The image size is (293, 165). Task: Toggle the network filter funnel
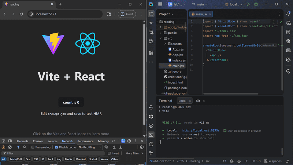(18, 147)
